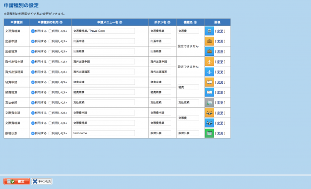Click the 変更 link in the 交際費精算 row

[x=220, y=123]
